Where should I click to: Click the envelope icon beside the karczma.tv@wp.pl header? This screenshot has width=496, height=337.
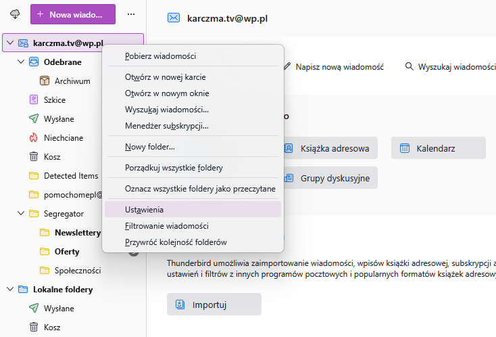(174, 18)
